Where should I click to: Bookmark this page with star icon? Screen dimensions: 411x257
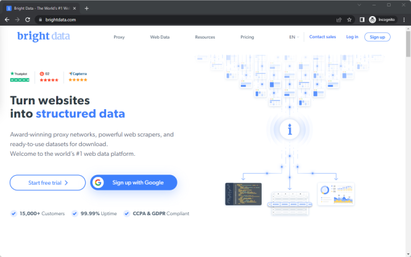coord(349,19)
